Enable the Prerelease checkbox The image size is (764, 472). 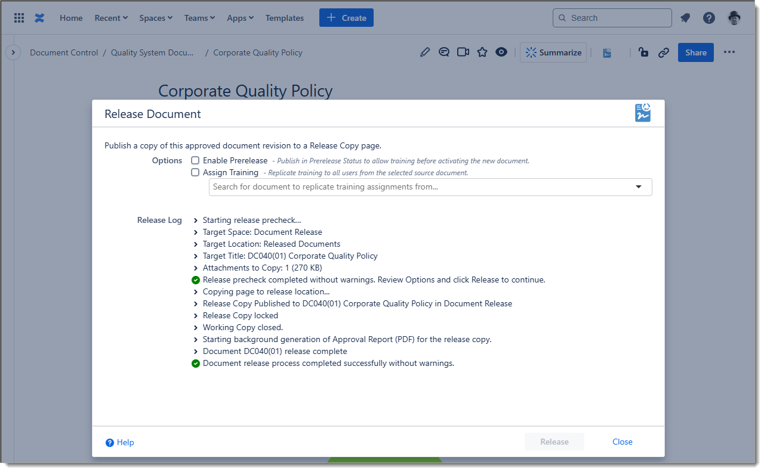point(195,160)
